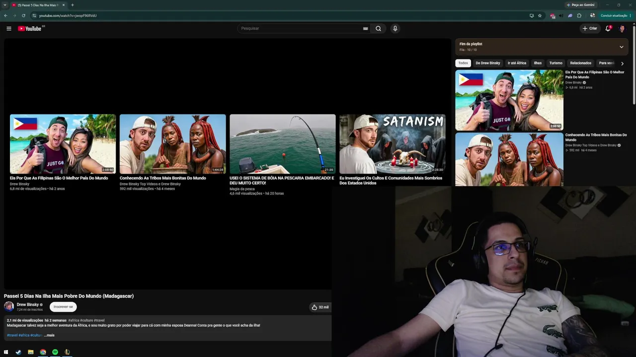Click end-screen channel name Magia da pesca

coord(242,188)
